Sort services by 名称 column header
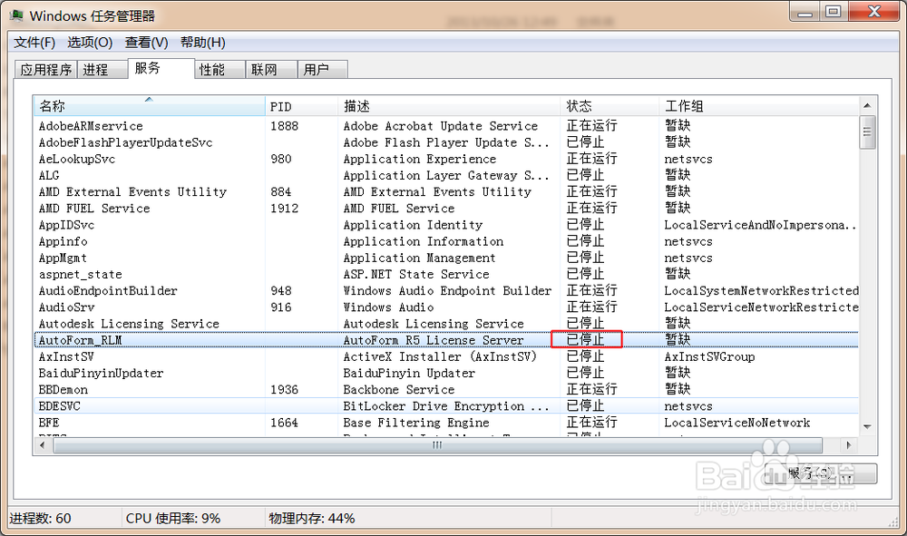 pos(150,106)
